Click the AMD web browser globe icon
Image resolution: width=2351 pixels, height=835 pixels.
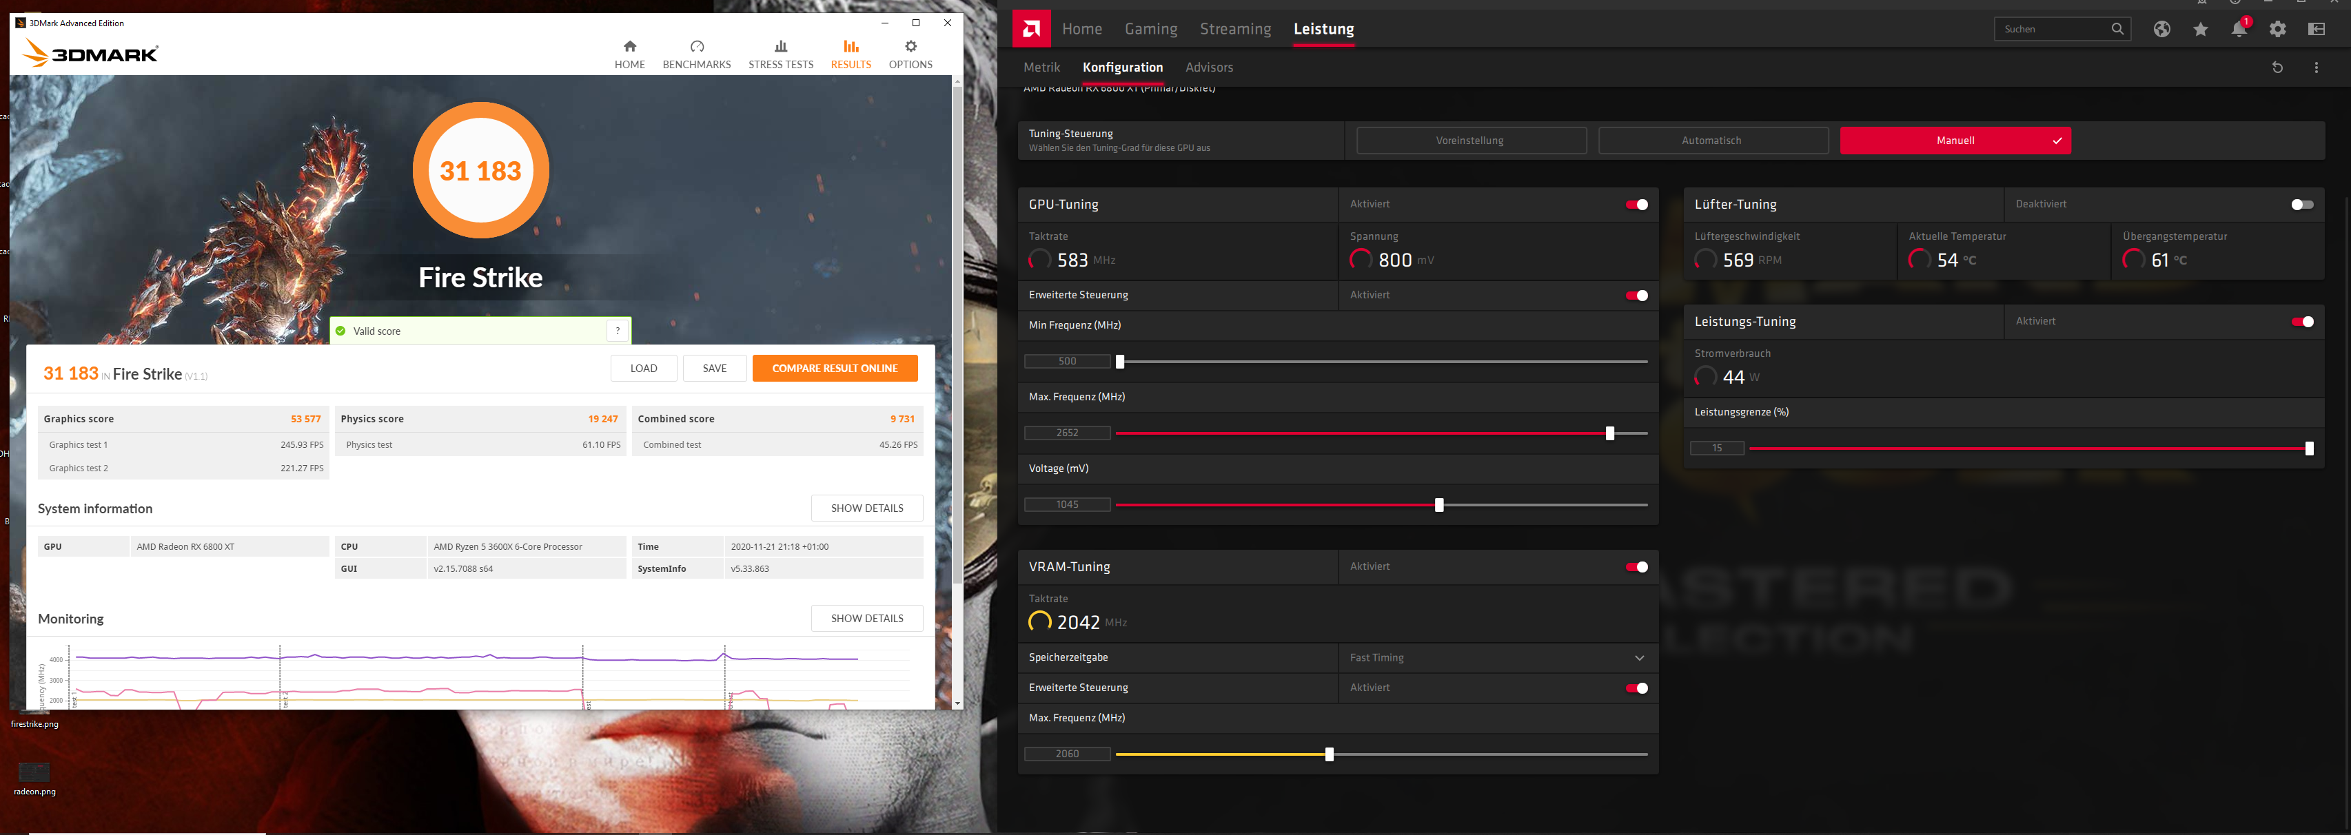pos(2161,29)
